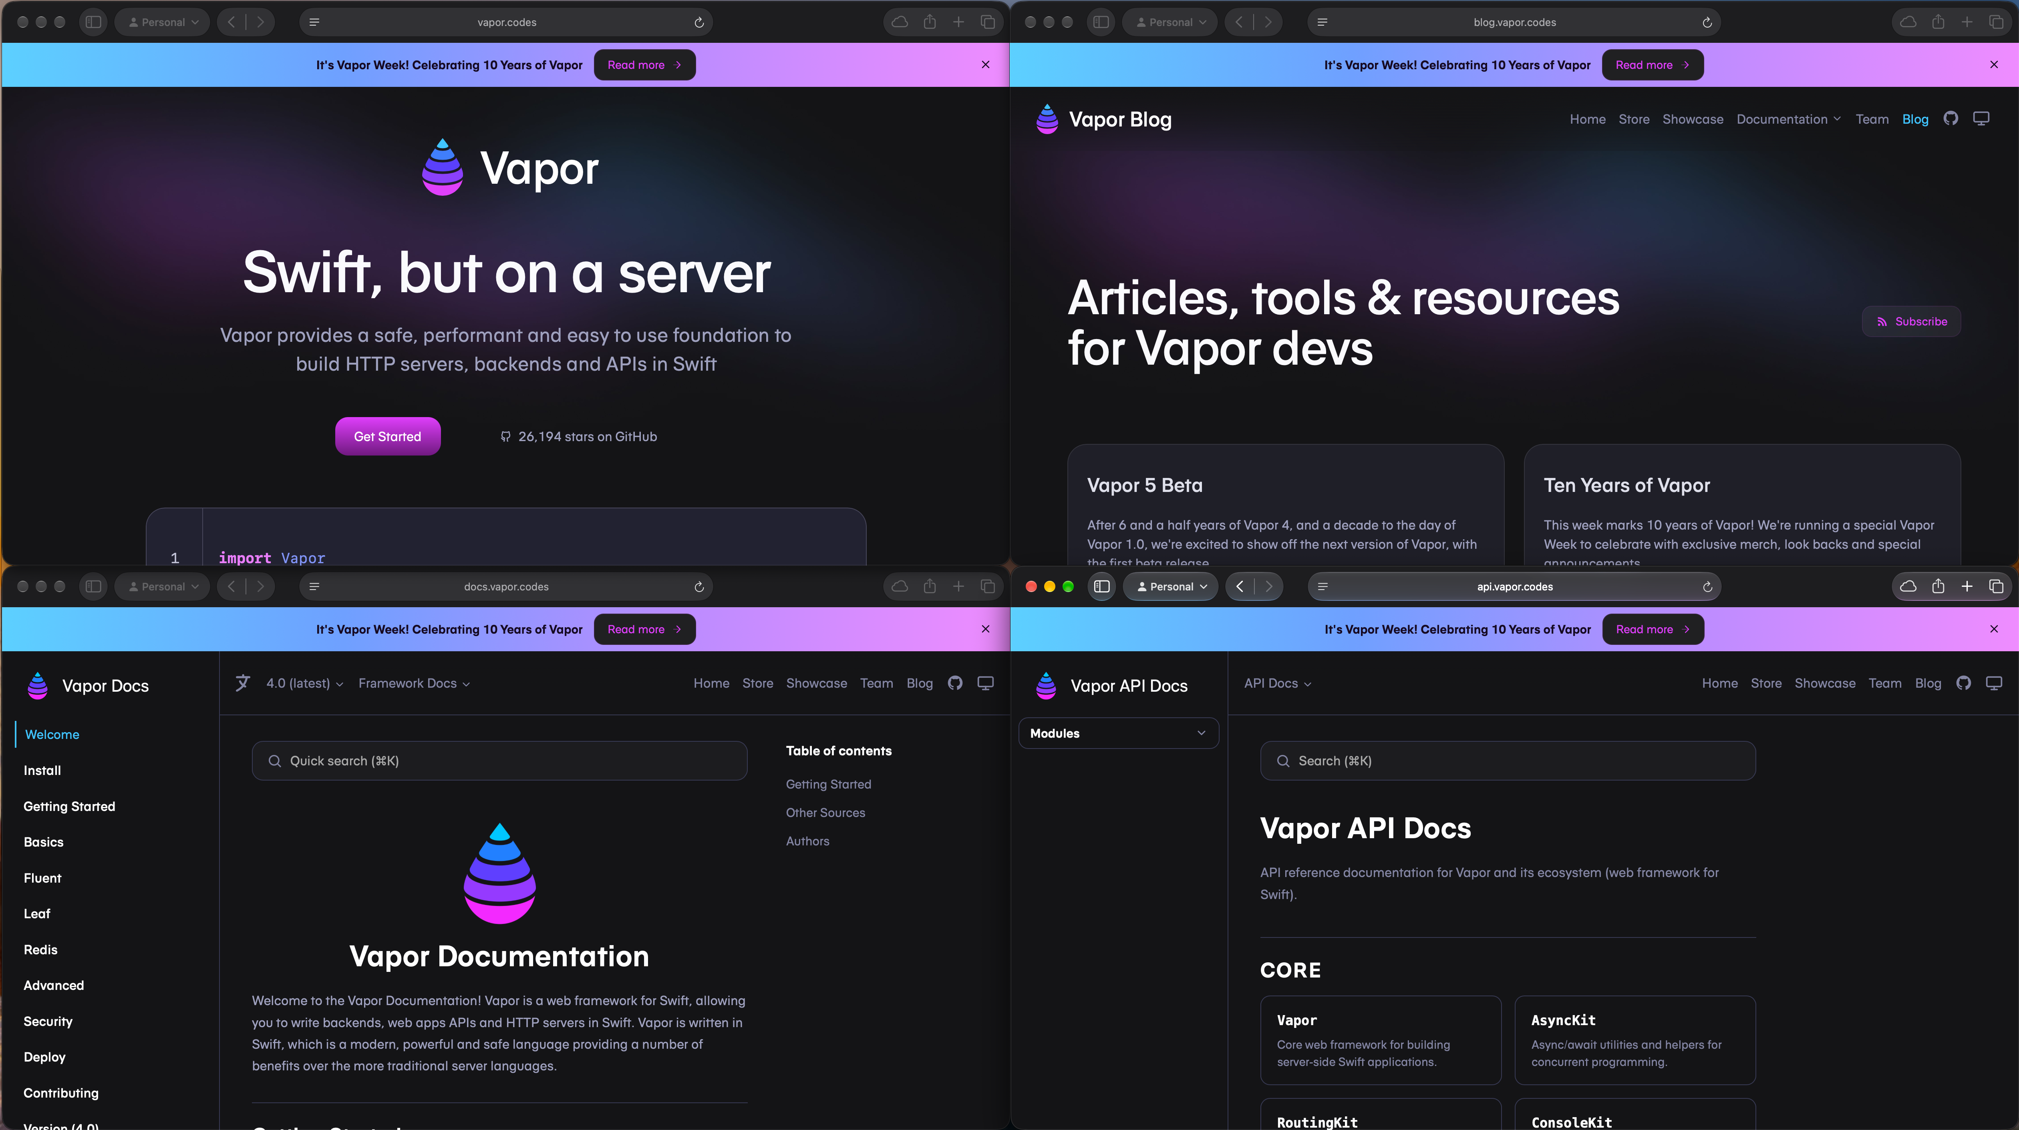Expand Documentation menu in Vapor Blog
2019x1130 pixels.
1789,119
